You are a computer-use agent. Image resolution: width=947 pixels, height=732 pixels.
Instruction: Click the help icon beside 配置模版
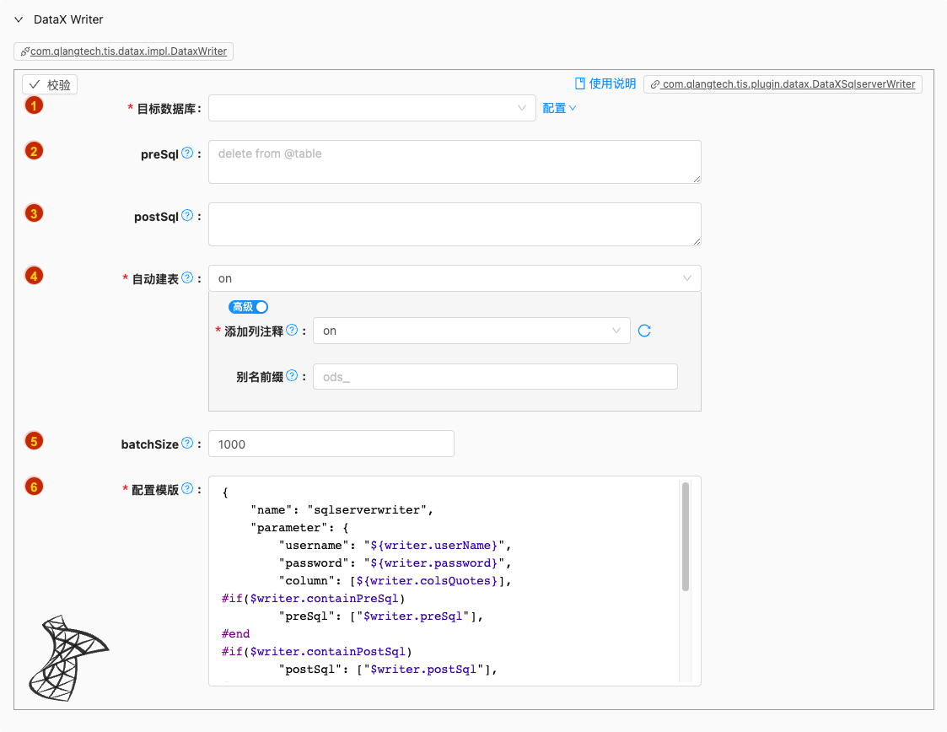pyautogui.click(x=187, y=488)
